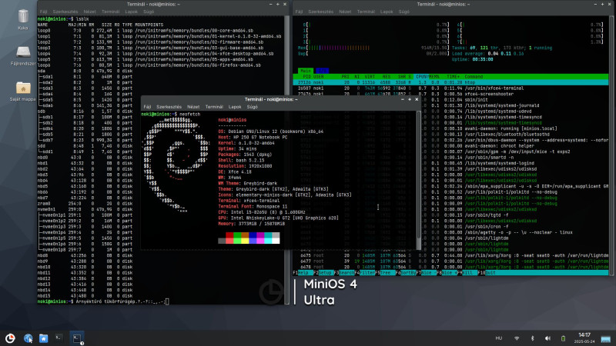Open Fájl menu in the lsblk terminal
Image resolution: width=616 pixels, height=346 pixels.
[x=43, y=12]
